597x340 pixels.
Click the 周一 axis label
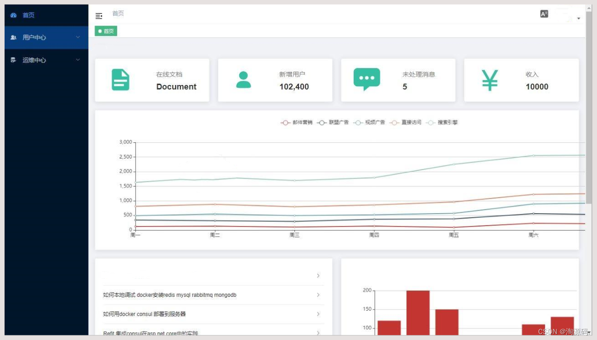point(135,235)
